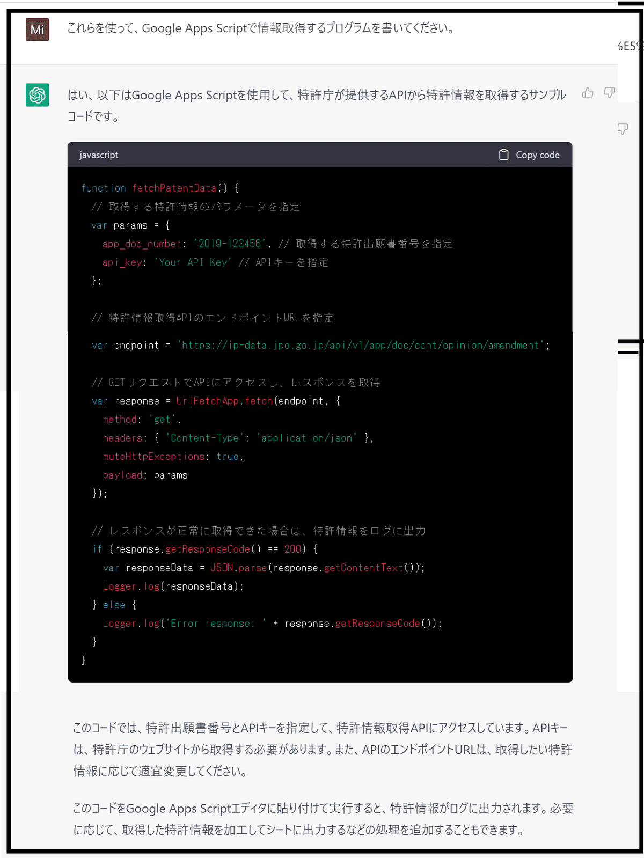Click the app_doc_number '2019-123456' line

(x=278, y=244)
